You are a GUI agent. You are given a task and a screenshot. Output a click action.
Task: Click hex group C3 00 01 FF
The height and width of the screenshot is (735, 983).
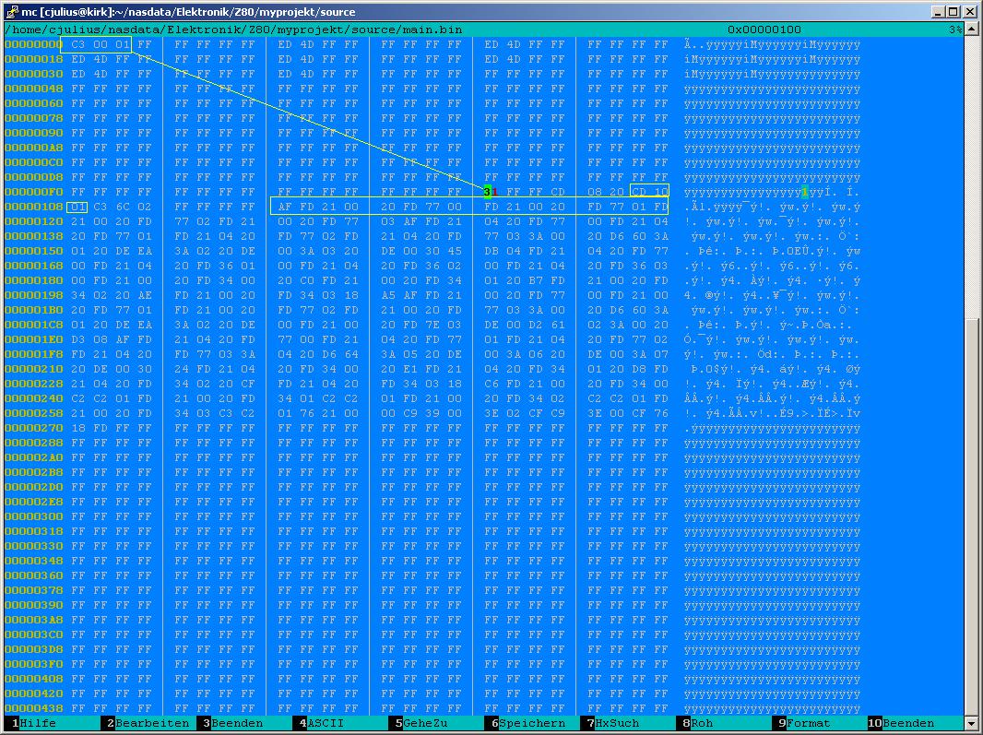coord(112,44)
